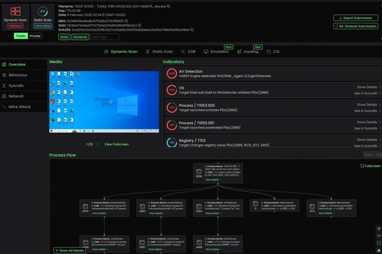The height and width of the screenshot is (254, 382).
Task: Expand Show Details under schtasks.exe process 3264
Action: tap(214, 213)
